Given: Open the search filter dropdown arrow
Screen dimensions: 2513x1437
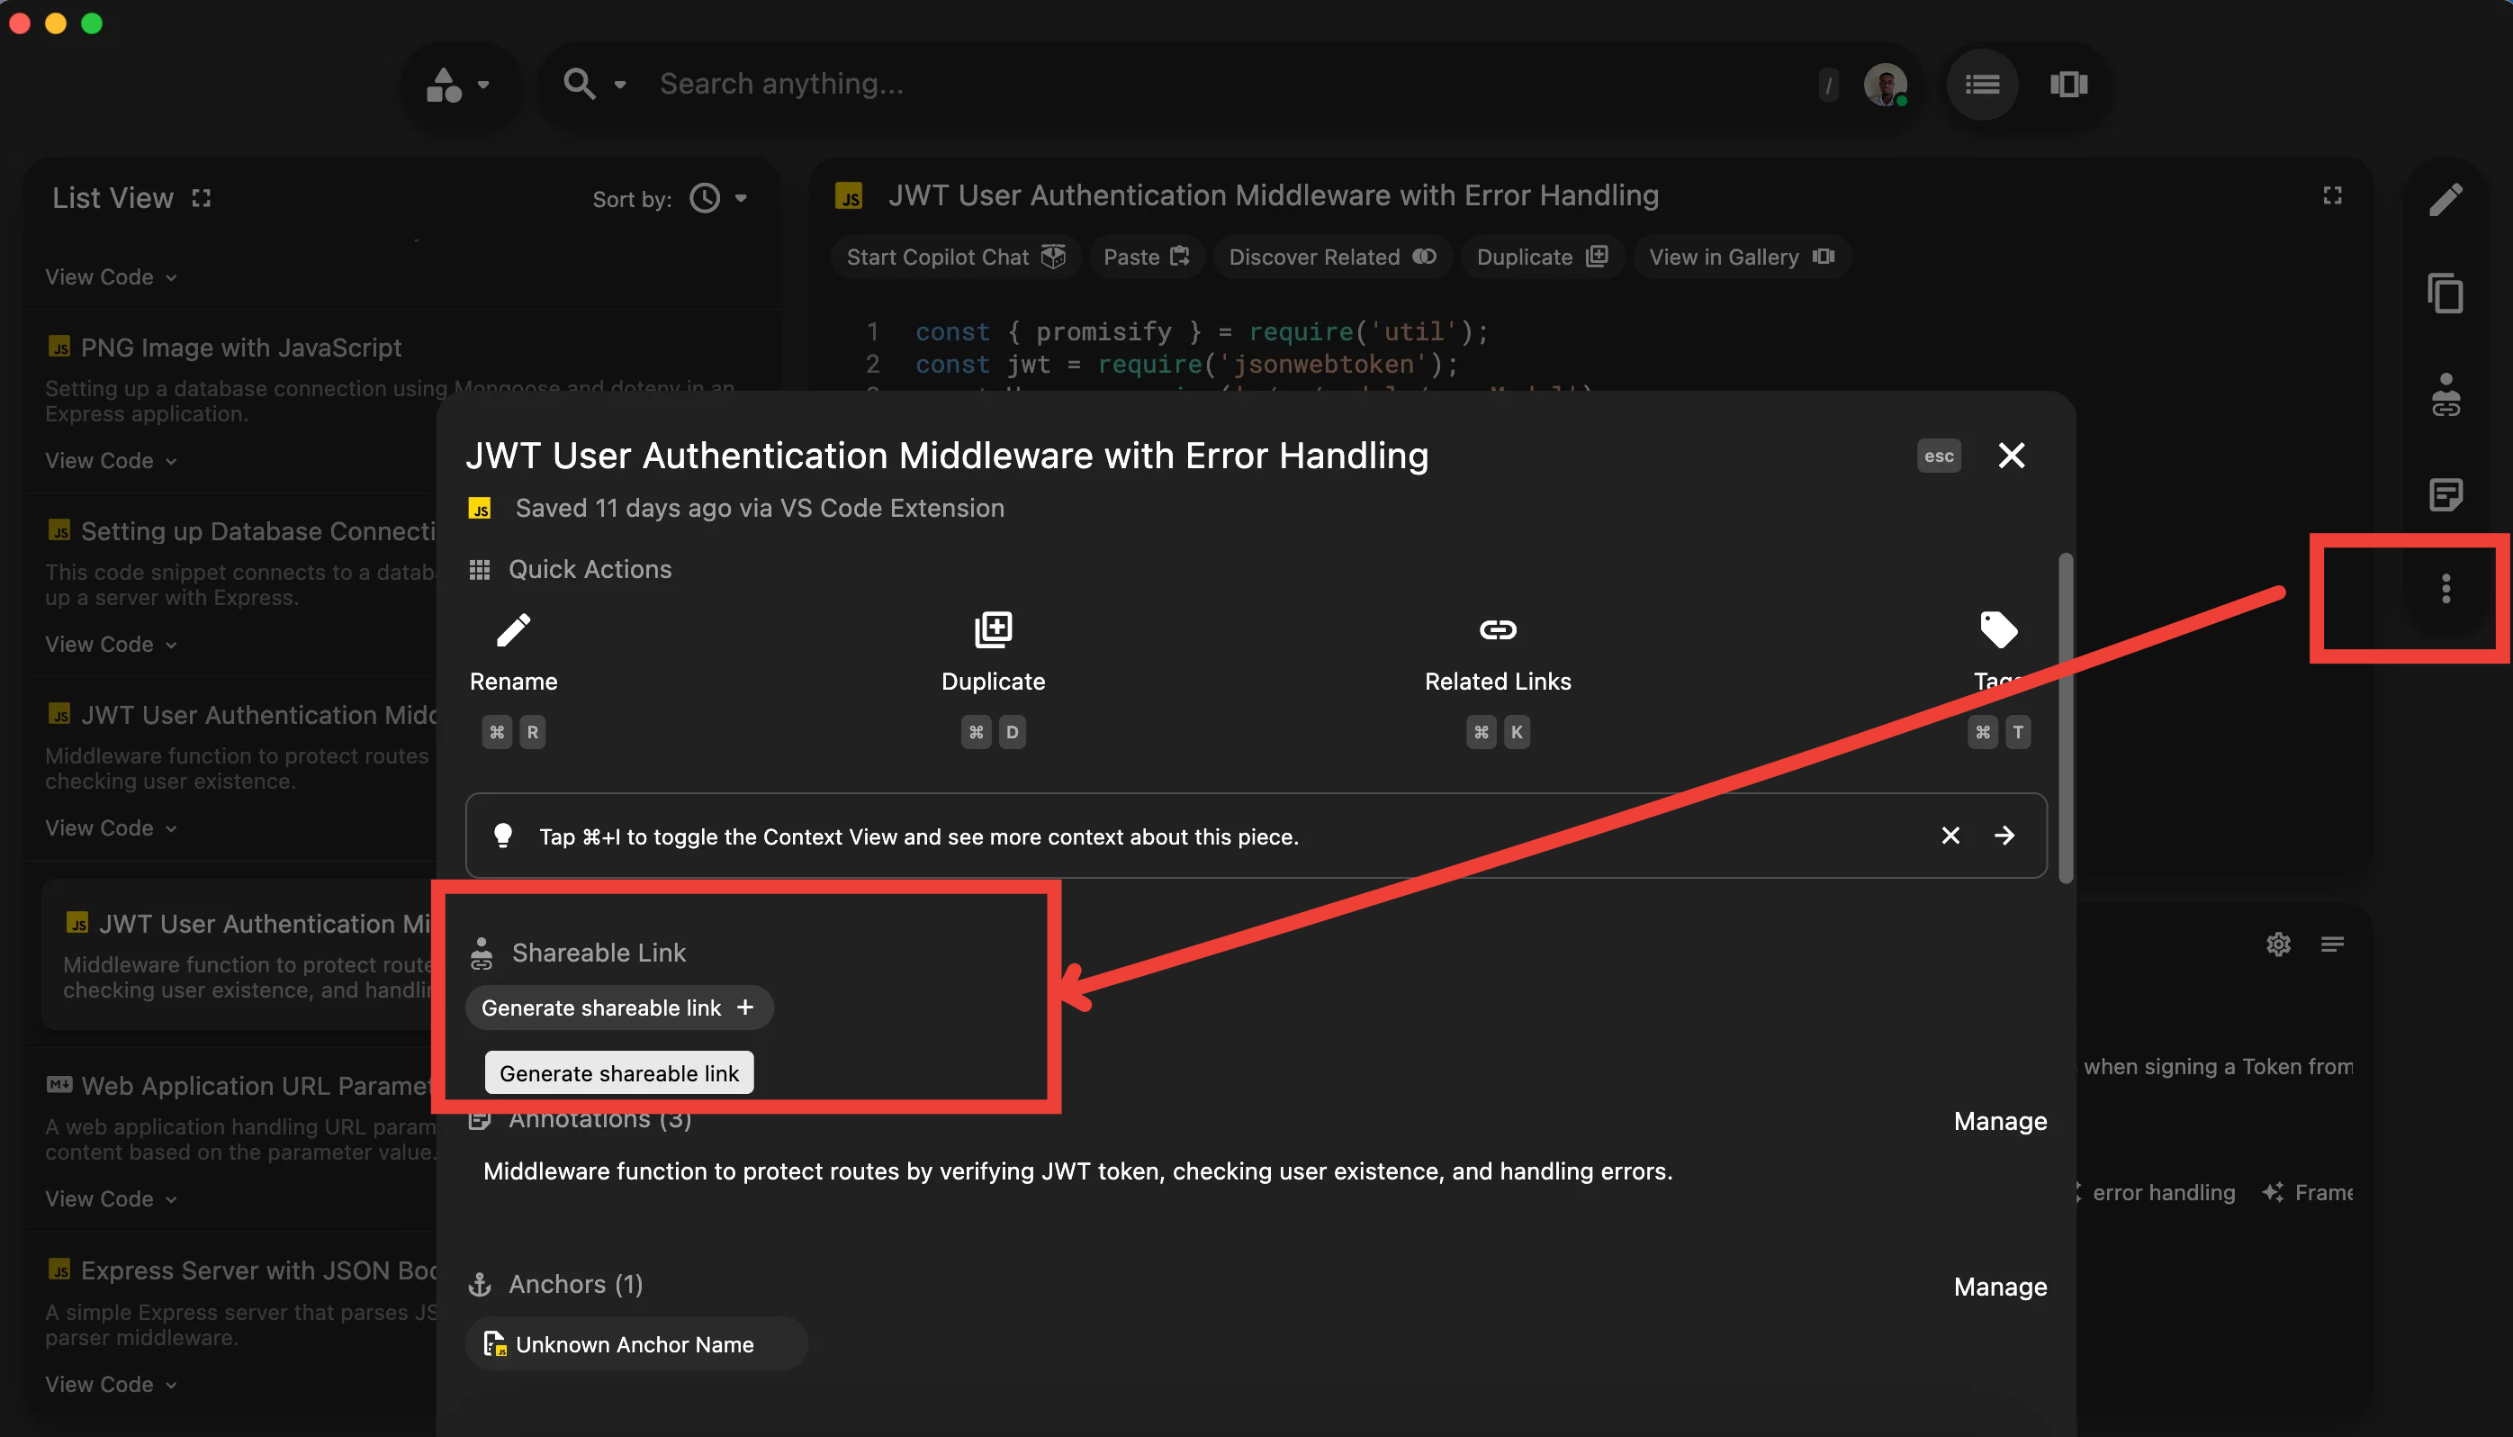Looking at the screenshot, I should 619,85.
